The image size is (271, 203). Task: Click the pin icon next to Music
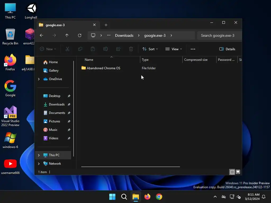(69, 130)
